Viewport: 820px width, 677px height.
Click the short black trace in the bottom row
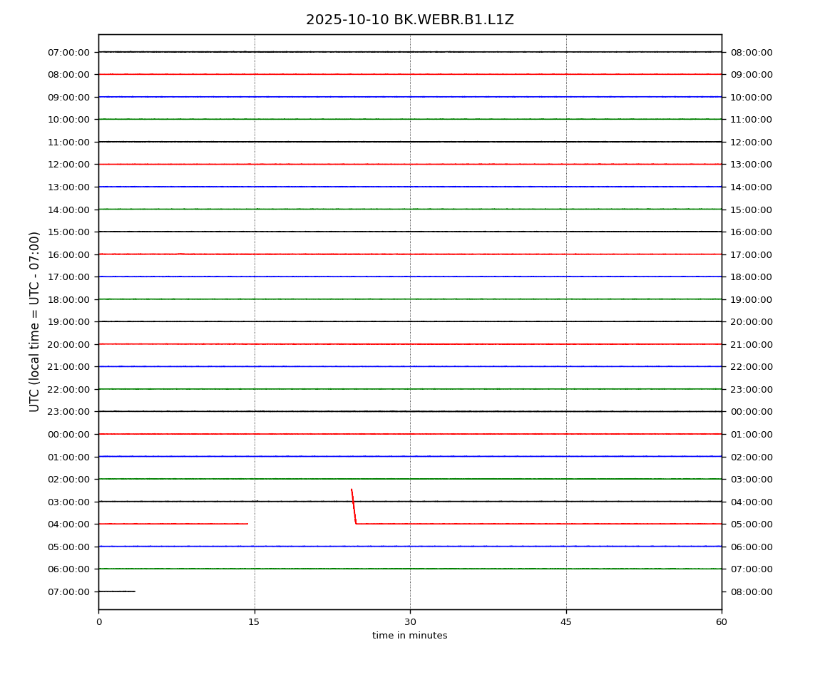[x=116, y=591]
